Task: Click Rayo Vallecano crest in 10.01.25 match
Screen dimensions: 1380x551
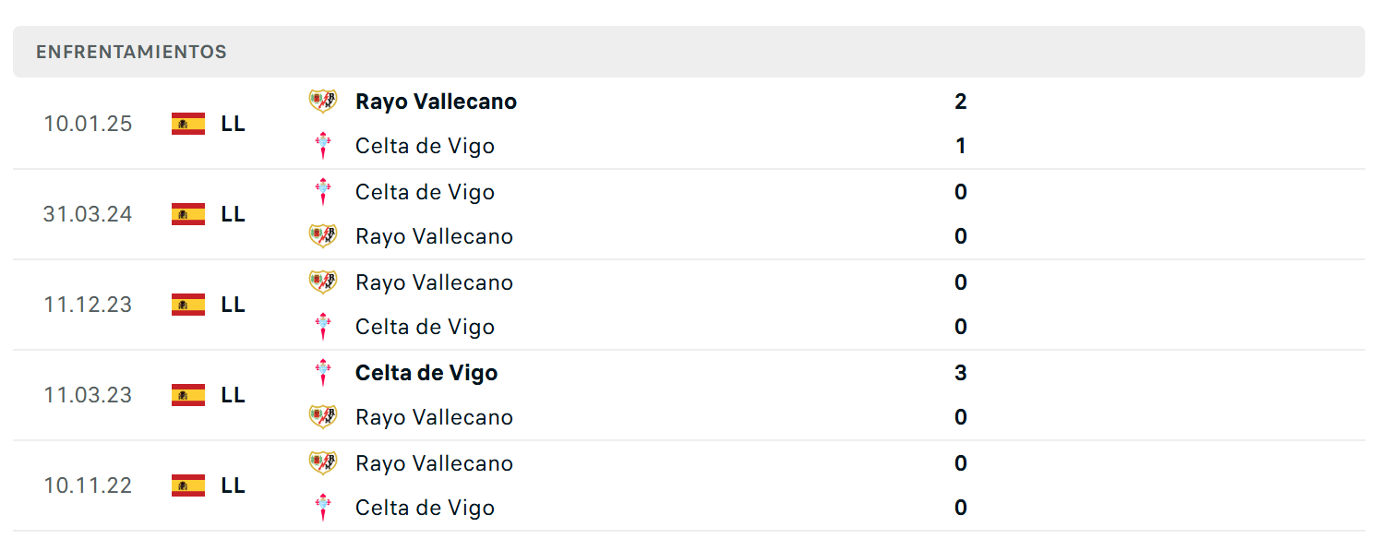Action: point(323,102)
